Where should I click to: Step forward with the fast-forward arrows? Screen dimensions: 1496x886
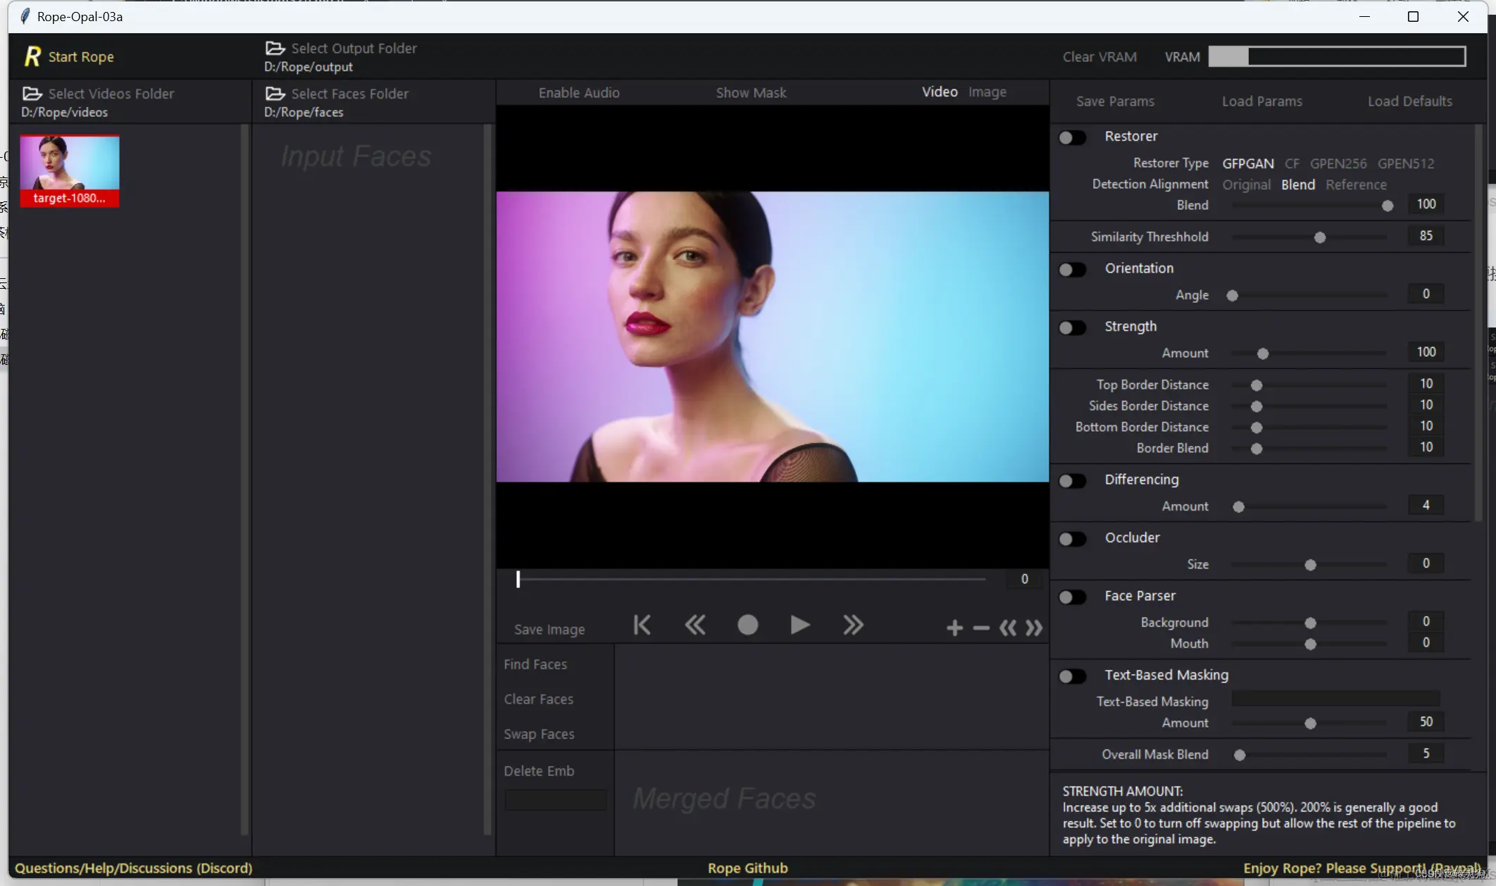coord(853,625)
